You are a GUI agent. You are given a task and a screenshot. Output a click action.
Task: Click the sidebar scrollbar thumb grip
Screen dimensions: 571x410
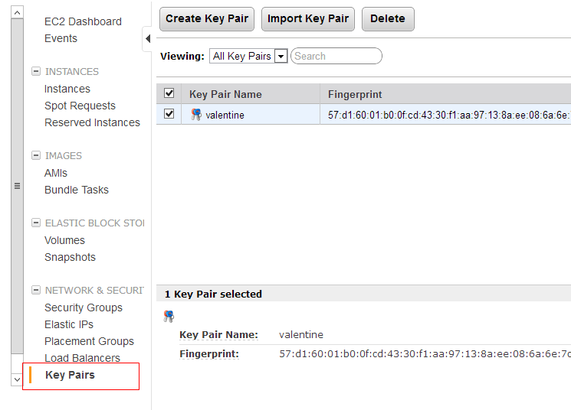point(17,186)
